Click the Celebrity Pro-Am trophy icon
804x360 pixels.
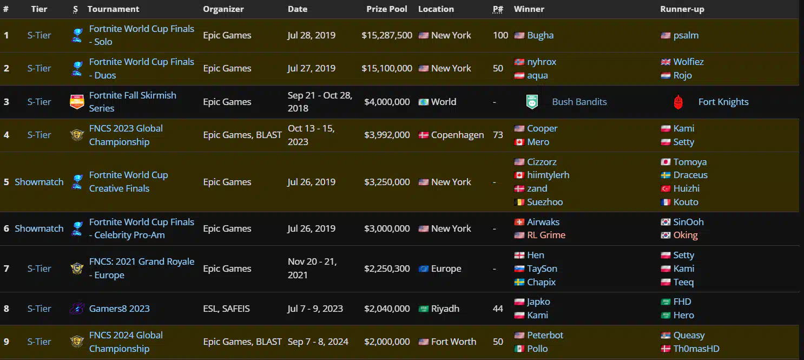click(77, 228)
